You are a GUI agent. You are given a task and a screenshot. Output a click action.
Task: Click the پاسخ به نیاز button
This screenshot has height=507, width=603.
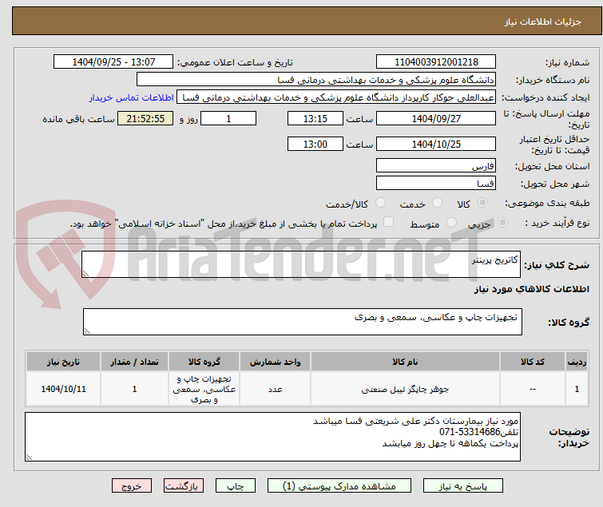[x=462, y=486]
